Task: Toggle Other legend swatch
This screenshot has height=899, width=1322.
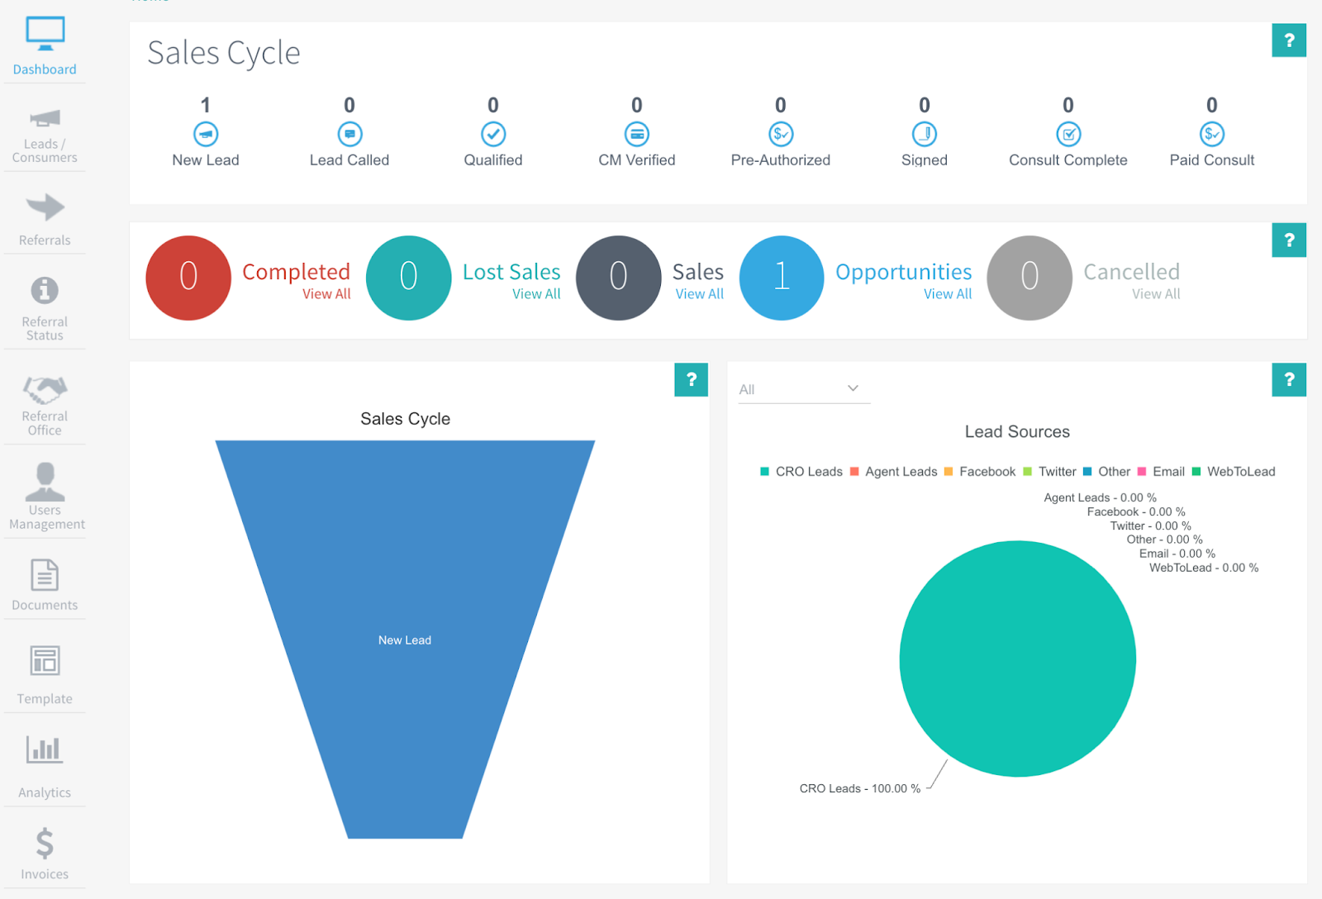Action: pos(1087,472)
